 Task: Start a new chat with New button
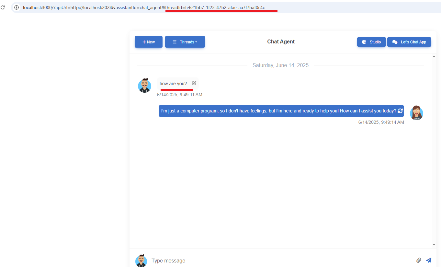[x=149, y=42]
